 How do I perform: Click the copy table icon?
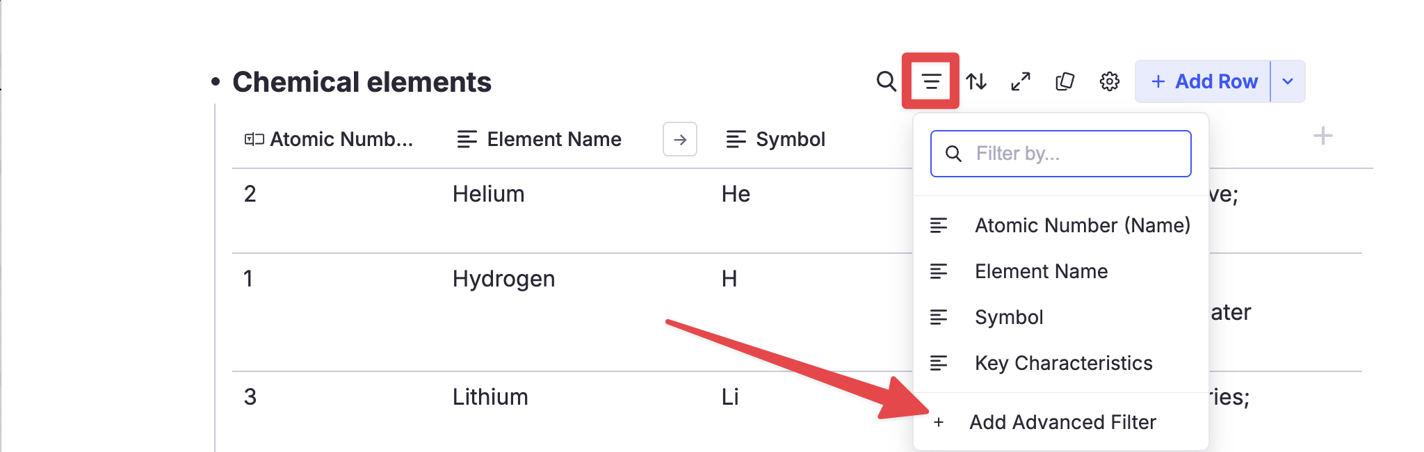pyautogui.click(x=1065, y=81)
